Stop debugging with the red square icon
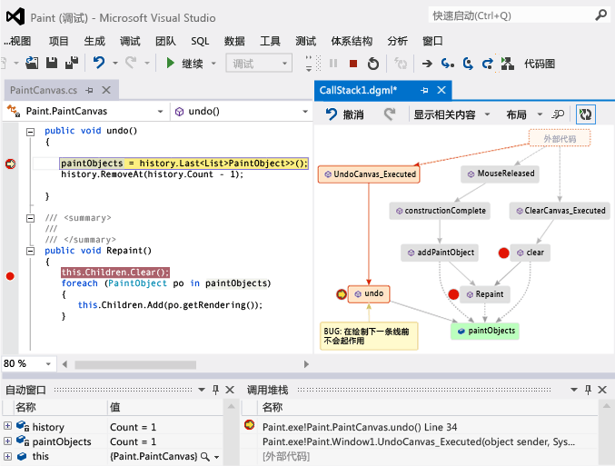The height and width of the screenshot is (466, 615). 353,64
